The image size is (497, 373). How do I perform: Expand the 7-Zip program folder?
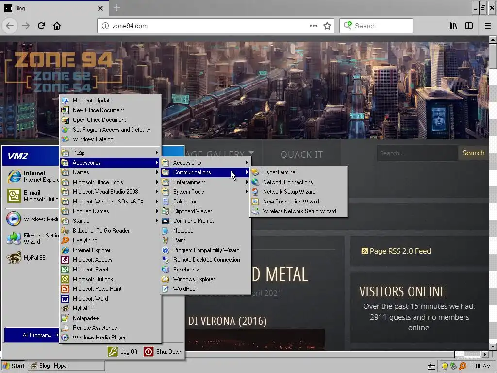click(110, 153)
